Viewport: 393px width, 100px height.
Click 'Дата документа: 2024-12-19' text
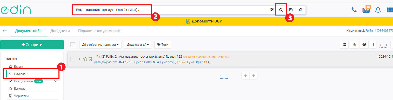[113, 62]
